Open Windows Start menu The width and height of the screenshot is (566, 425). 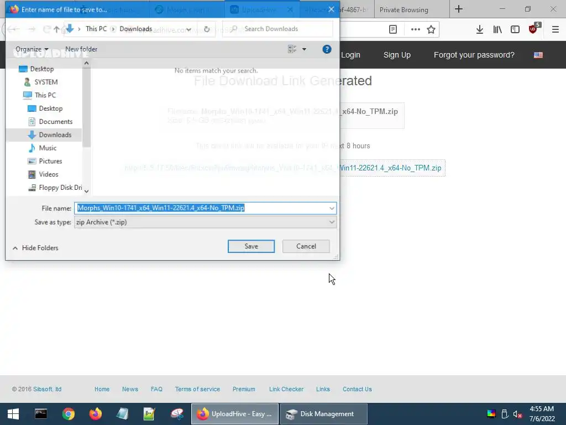pos(13,414)
